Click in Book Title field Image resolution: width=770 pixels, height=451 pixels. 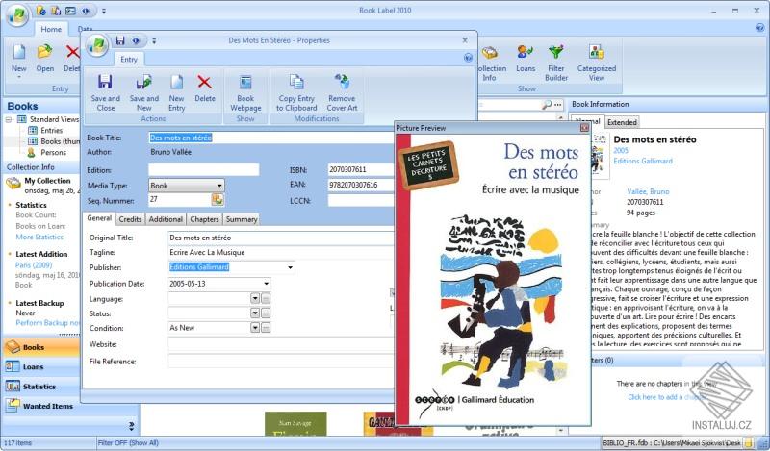click(271, 138)
